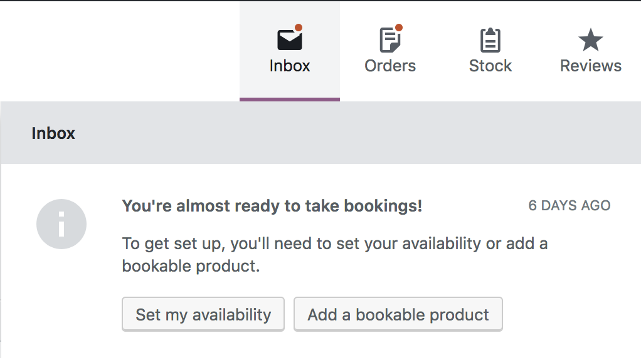The height and width of the screenshot is (358, 641).
Task: Click the Stock clipboard icon
Action: tap(490, 40)
